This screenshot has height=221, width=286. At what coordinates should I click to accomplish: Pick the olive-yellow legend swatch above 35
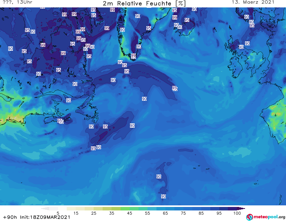(x=116, y=209)
